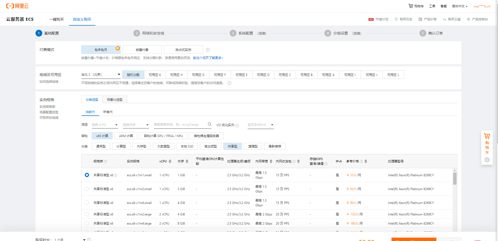The width and height of the screenshot is (498, 241).
Task: Open 简体中文 language dropdown
Action: (x=460, y=6)
